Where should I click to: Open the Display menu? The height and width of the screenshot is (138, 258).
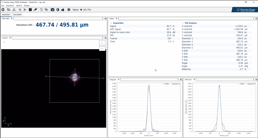click(27, 5)
